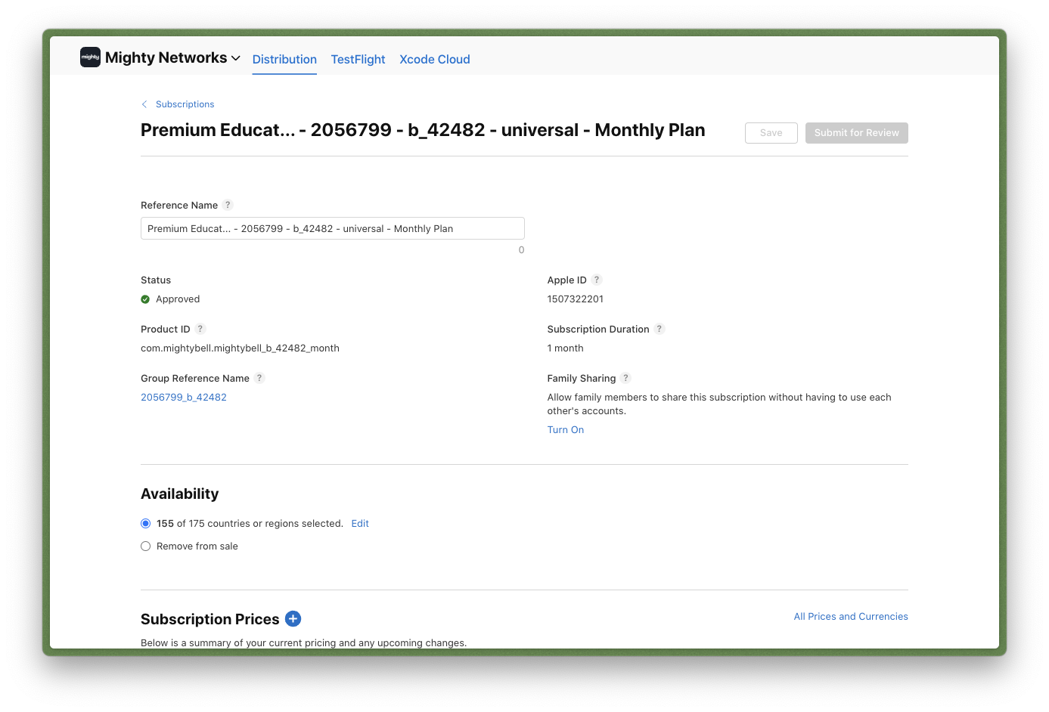
Task: Click the Reference Name input field
Action: click(x=333, y=228)
